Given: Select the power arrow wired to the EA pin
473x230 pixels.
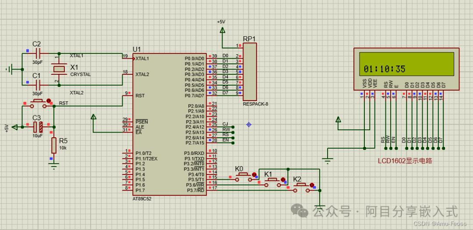Looking at the screenshot, I should (94, 116).
